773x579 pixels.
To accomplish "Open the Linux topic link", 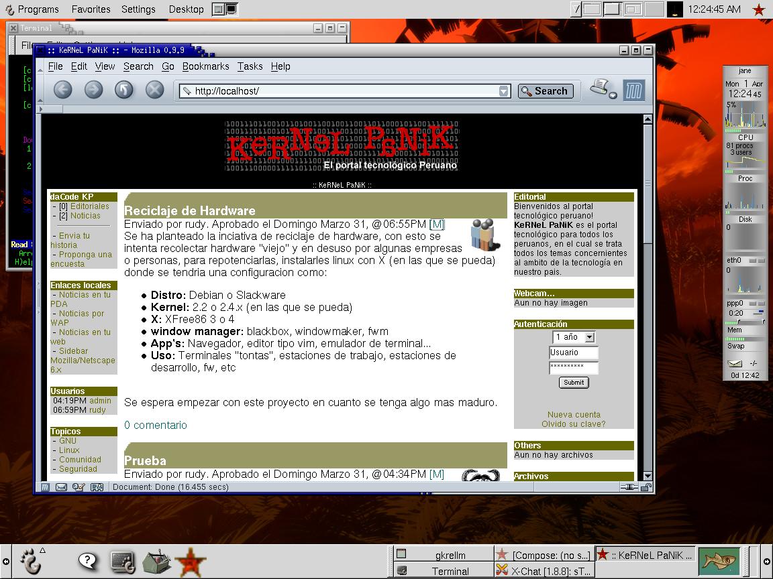I will pyautogui.click(x=69, y=450).
